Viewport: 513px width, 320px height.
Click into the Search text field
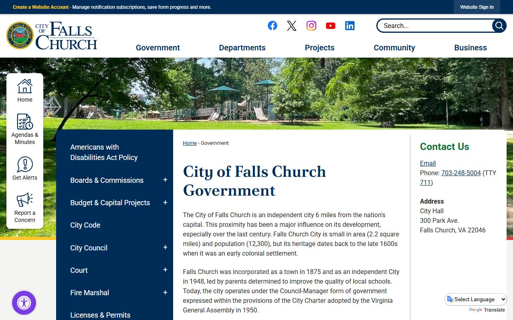click(435, 26)
